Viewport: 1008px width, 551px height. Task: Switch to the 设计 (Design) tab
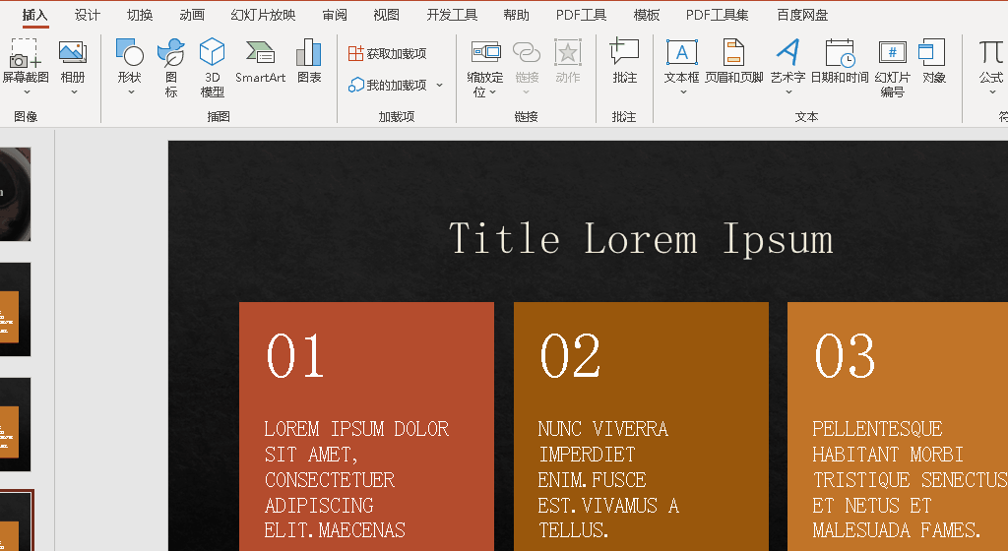point(88,15)
